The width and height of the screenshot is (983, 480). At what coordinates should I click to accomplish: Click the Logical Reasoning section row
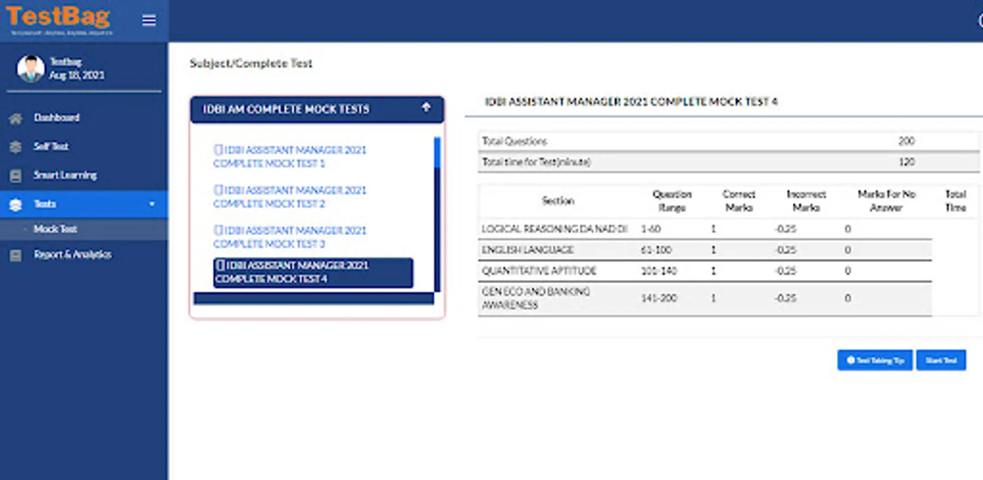(705, 229)
